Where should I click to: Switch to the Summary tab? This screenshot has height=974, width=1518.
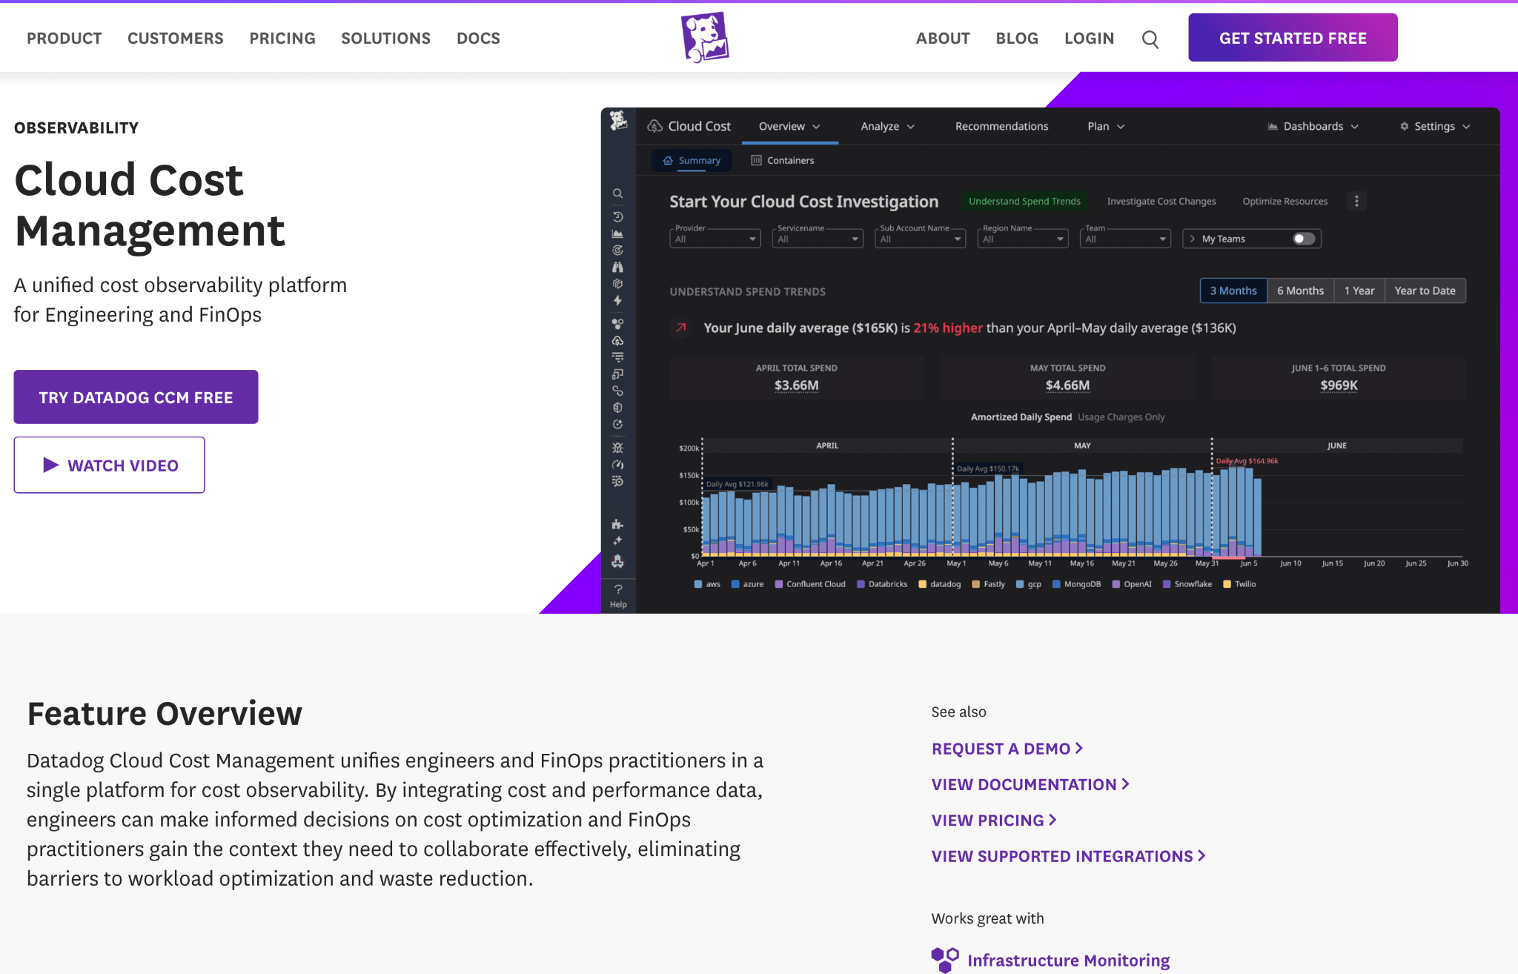click(x=692, y=160)
